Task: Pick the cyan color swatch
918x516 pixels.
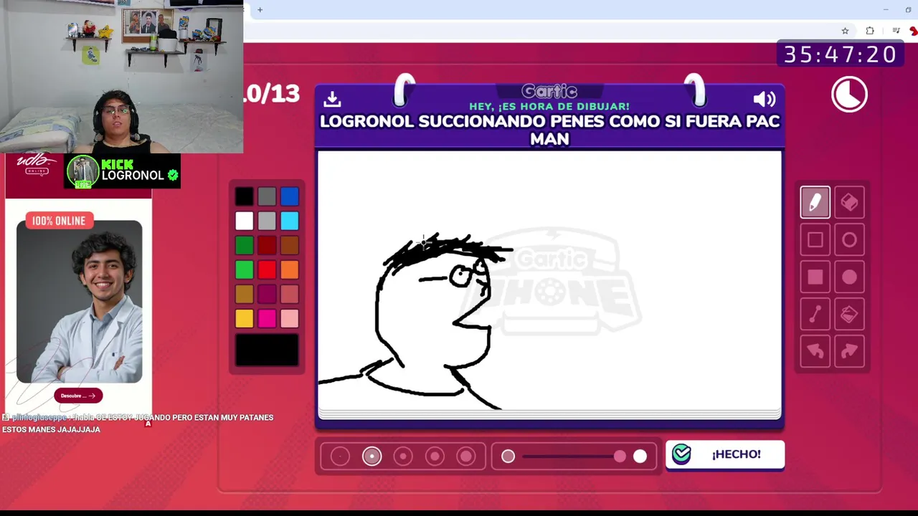Action: (x=290, y=221)
